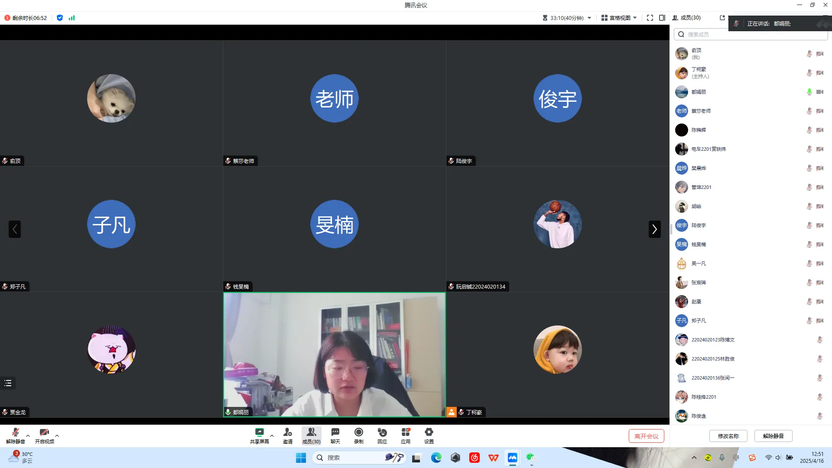This screenshot has width=832, height=468.
Task: Click the 离开会议 leave meeting button
Action: [646, 436]
